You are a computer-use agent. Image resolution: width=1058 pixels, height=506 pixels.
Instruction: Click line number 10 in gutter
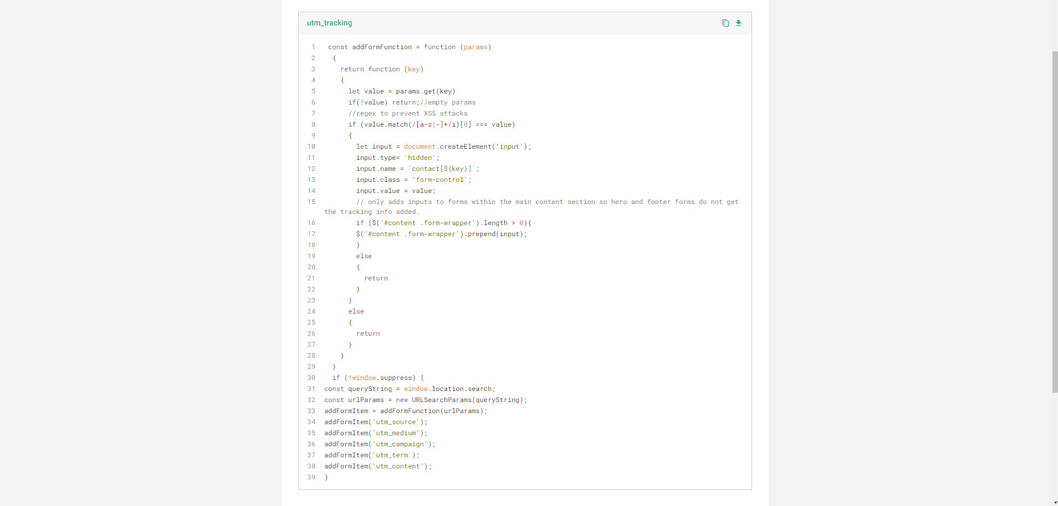click(x=312, y=147)
